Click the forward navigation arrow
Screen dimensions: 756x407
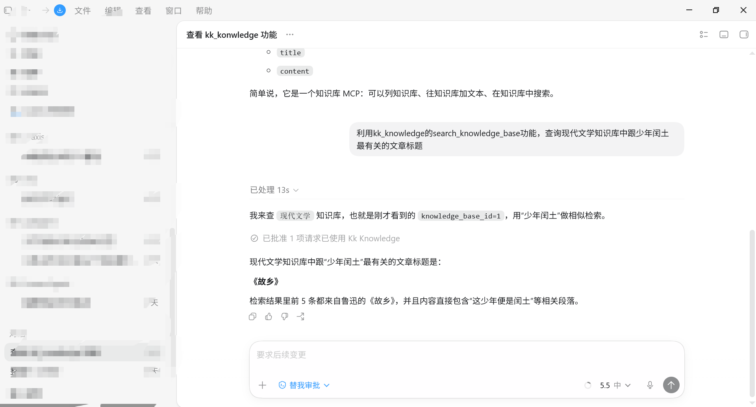pyautogui.click(x=46, y=10)
